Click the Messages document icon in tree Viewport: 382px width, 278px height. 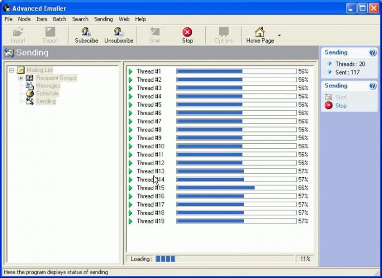pyautogui.click(x=30, y=86)
